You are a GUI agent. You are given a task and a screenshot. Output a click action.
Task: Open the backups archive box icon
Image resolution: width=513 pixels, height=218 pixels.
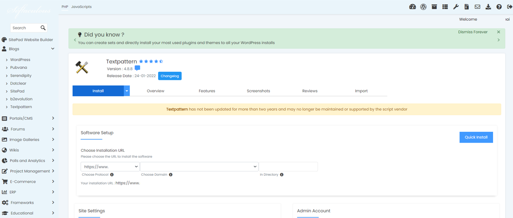434,7
